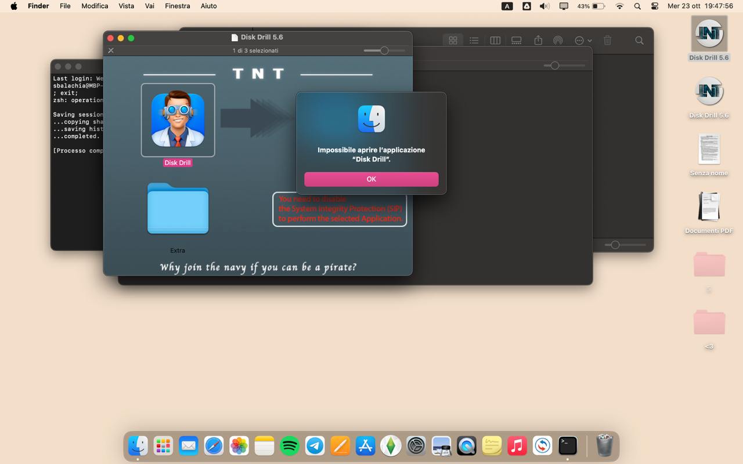This screenshot has width=743, height=464.
Task: Open Terminal from the Dock
Action: tap(568, 445)
